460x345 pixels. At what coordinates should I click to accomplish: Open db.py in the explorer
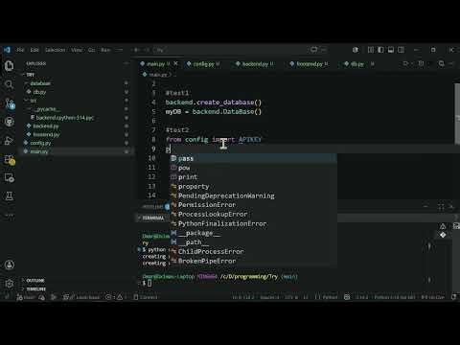pos(39,92)
